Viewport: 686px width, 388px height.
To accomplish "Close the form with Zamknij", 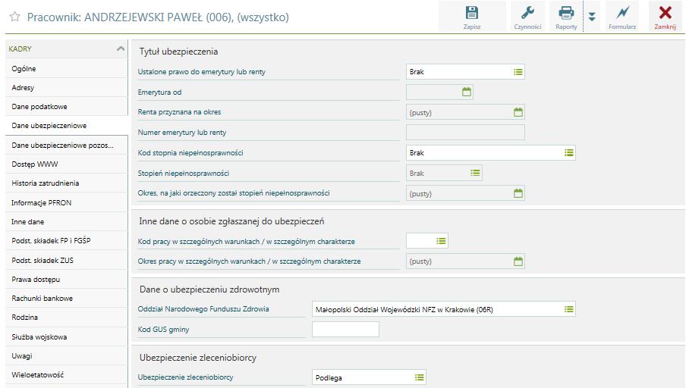I will 665,17.
